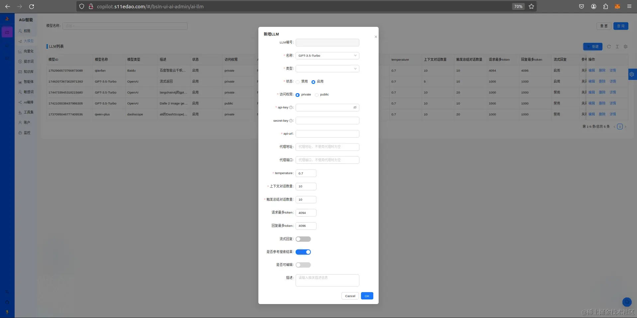Screen dimensions: 637x318
Task: Click the OK button in the dialog
Action: (367, 296)
